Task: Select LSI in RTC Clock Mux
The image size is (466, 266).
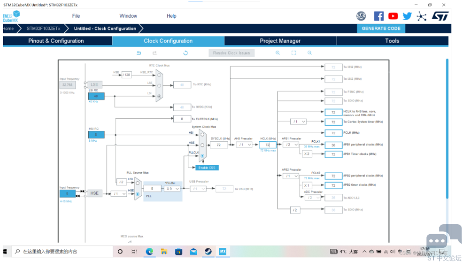Action: [159, 96]
